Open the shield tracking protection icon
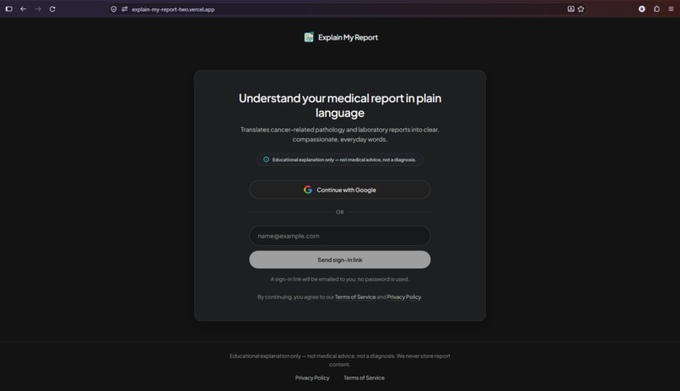The image size is (680, 391). click(114, 9)
